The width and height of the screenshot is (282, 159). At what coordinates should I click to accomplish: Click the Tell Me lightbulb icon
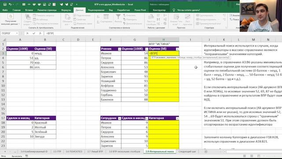point(174,10)
